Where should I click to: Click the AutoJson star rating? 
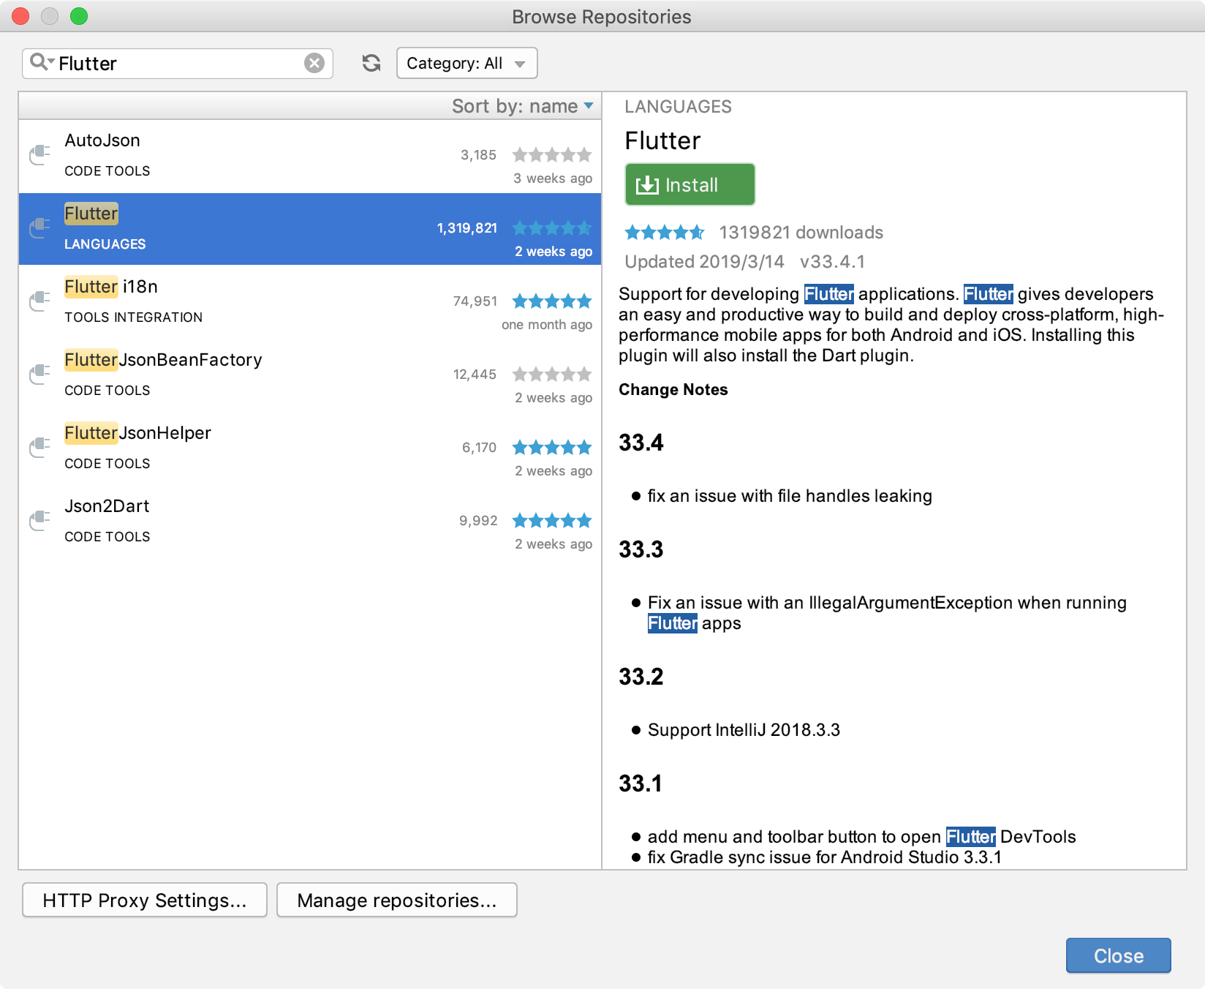(552, 154)
